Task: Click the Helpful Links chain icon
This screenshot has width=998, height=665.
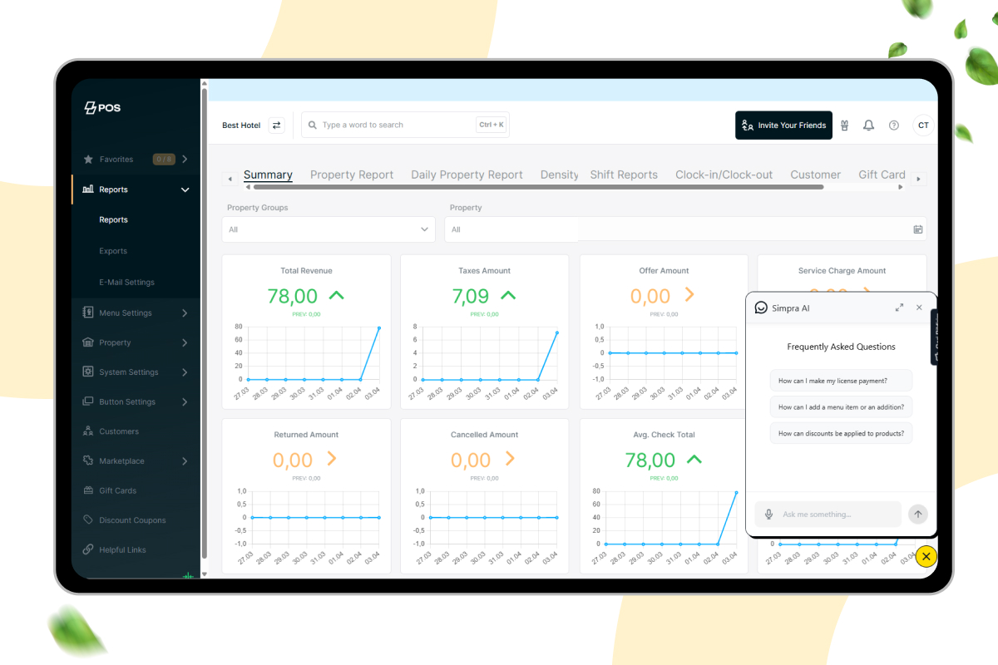Action: coord(88,549)
